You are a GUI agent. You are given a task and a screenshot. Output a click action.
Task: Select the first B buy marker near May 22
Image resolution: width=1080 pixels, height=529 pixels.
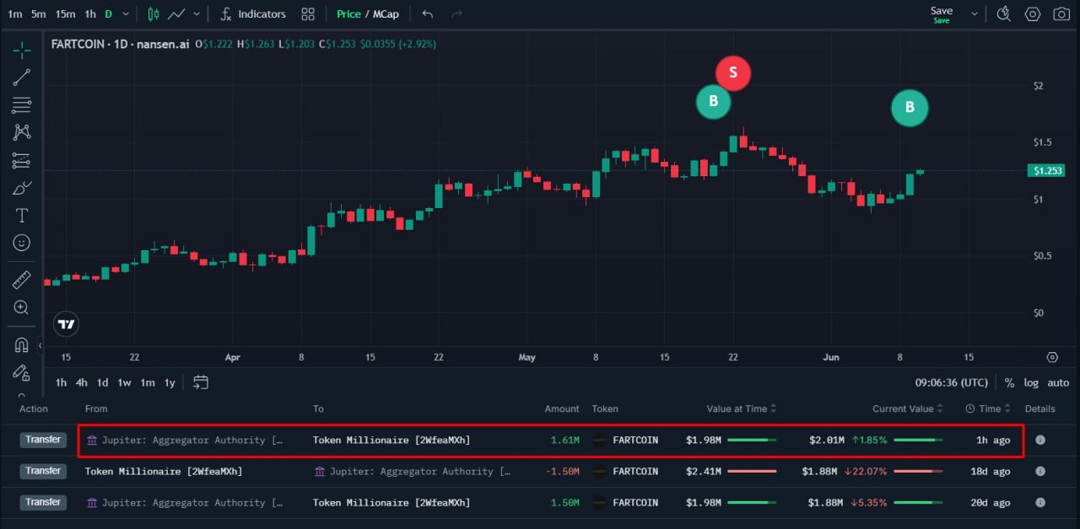tap(713, 102)
